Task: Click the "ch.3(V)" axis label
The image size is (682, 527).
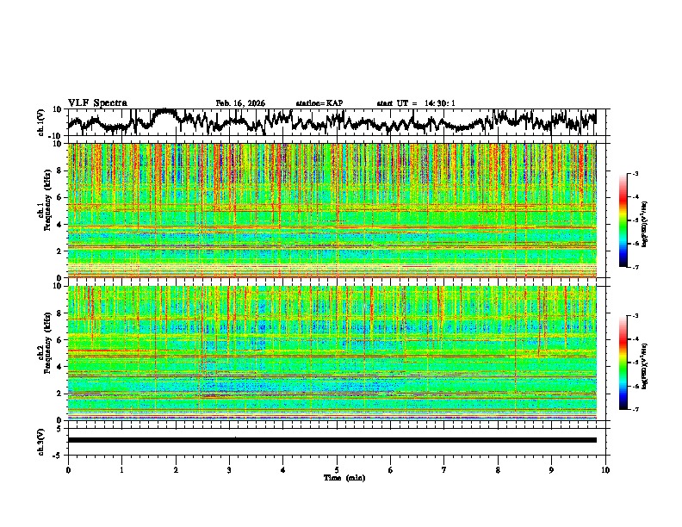Action: pyautogui.click(x=41, y=442)
